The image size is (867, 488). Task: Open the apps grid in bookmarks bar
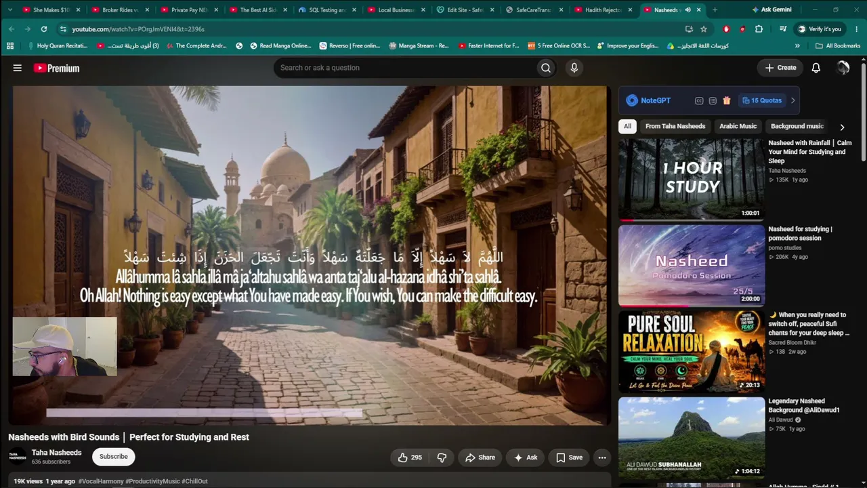[10, 46]
